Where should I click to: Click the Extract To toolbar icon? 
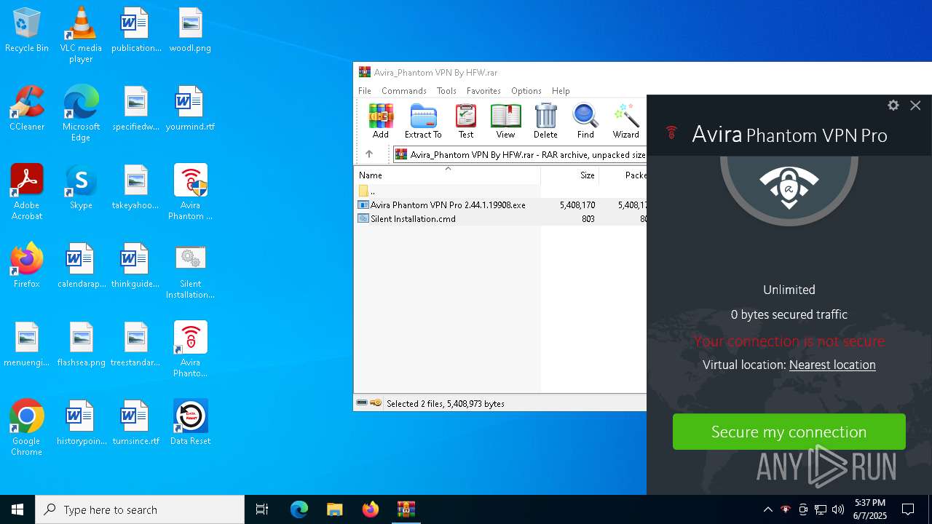click(x=423, y=121)
